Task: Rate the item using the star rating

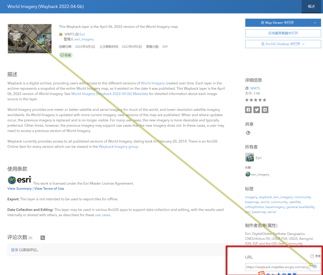Action: tap(256, 100)
